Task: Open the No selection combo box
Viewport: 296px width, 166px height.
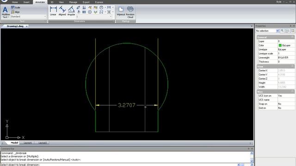Action: click(267, 31)
